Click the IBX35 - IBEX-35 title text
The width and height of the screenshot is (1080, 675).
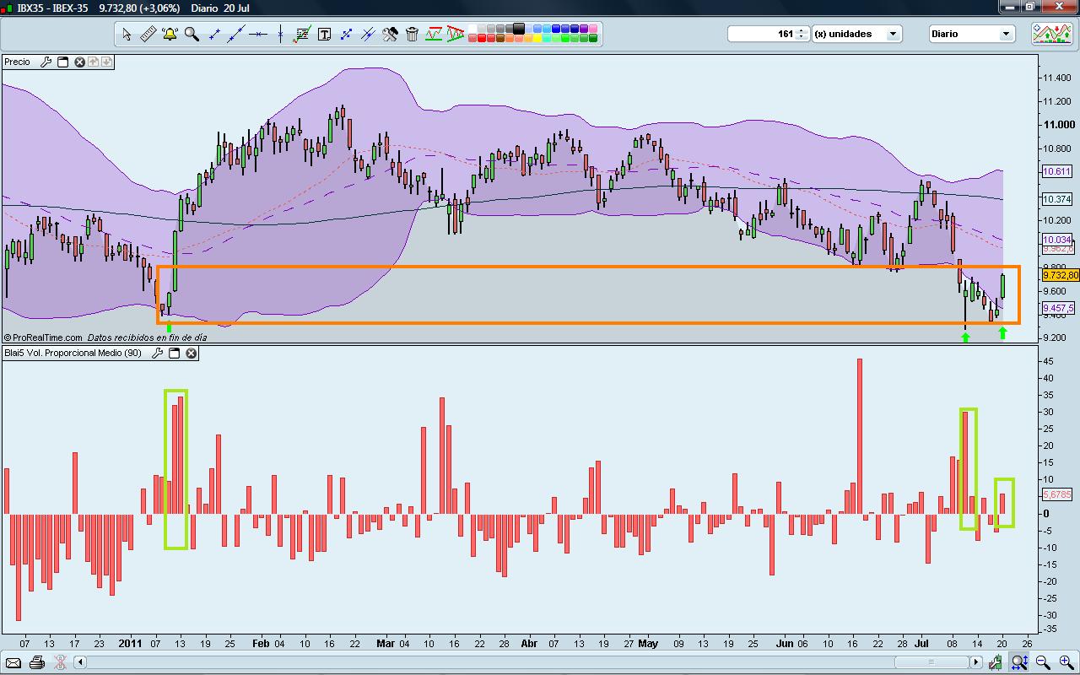52,8
